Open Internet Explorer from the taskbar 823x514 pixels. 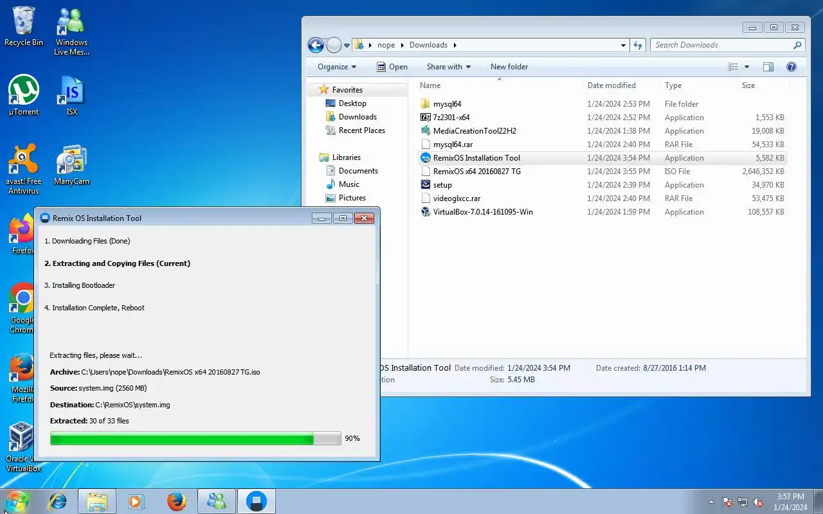(x=58, y=501)
